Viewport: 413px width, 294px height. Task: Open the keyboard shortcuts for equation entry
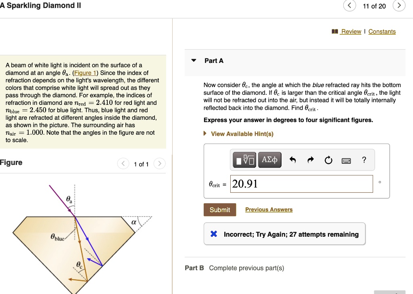346,160
